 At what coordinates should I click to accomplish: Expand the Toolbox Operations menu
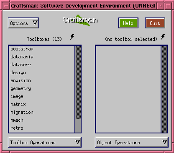click(45, 142)
